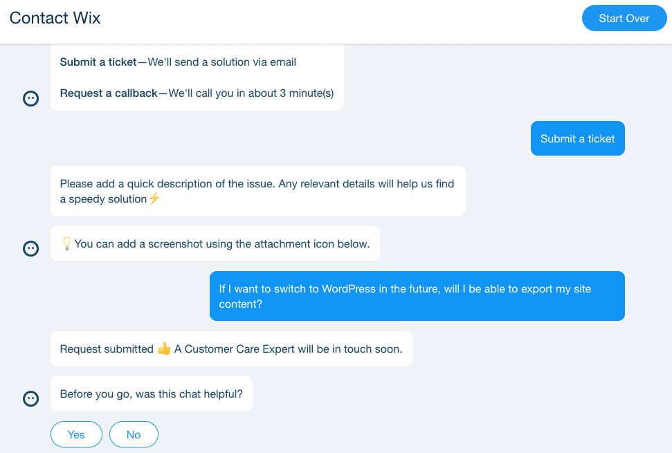Viewport: 672px width, 453px height.
Task: Click 'We'll call you in about 3 minute(s)' text
Action: (251, 93)
